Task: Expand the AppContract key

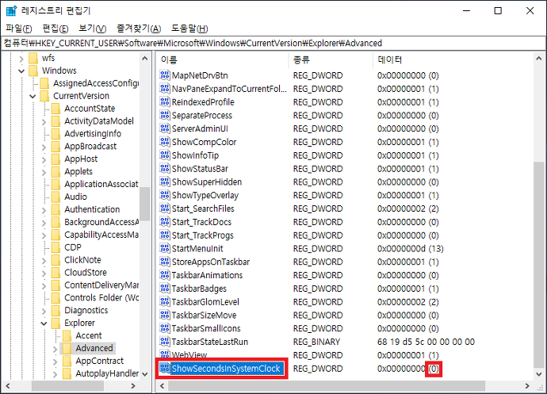Action: tap(55, 361)
